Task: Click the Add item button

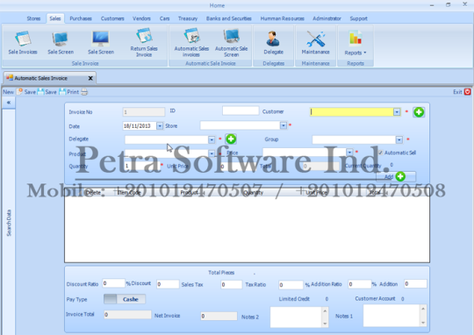Action: [396, 176]
